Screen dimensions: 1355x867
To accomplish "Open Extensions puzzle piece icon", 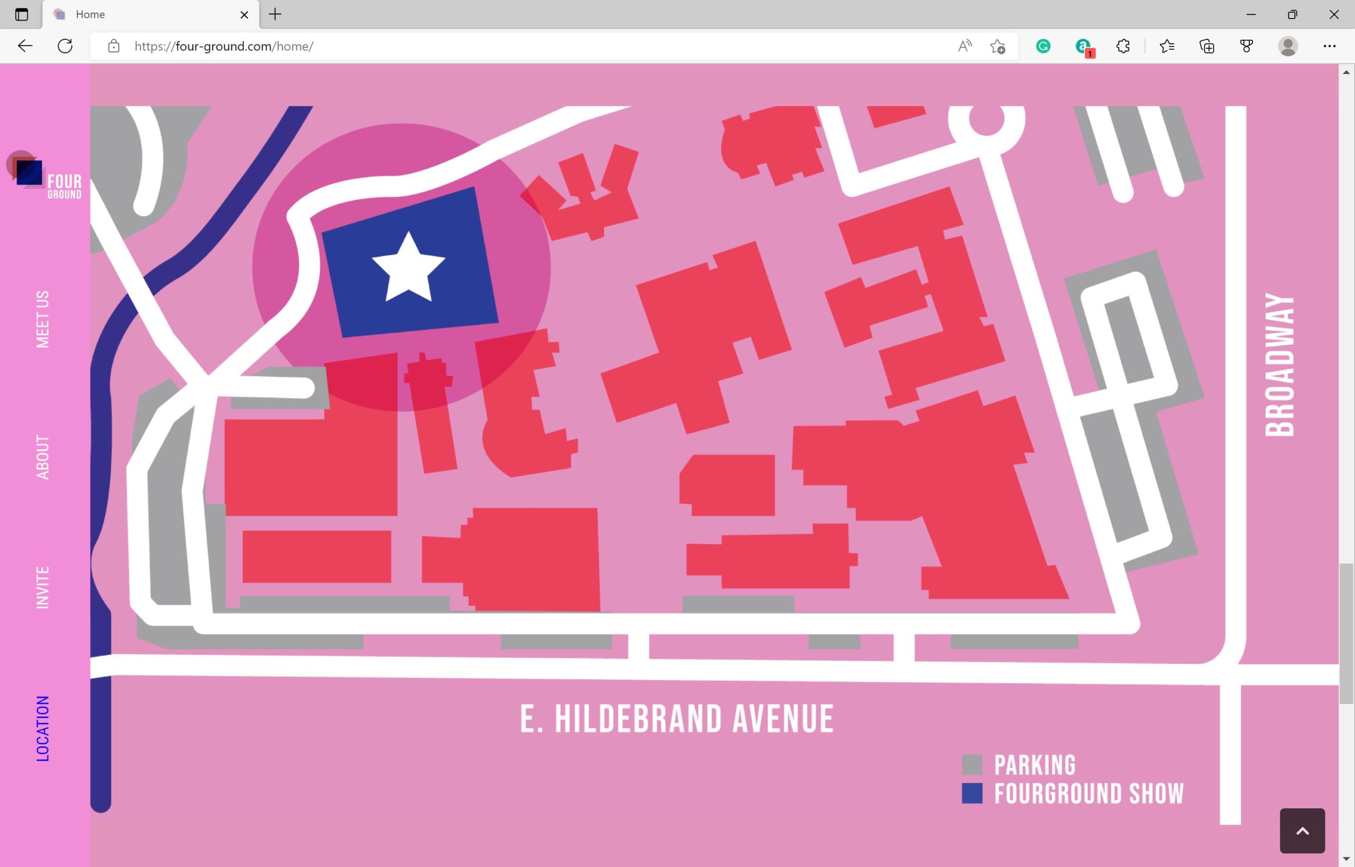I will pyautogui.click(x=1123, y=46).
